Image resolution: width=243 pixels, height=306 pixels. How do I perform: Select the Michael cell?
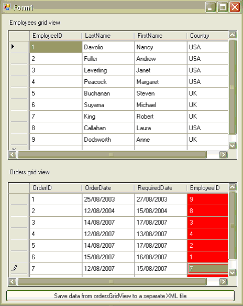pos(161,105)
